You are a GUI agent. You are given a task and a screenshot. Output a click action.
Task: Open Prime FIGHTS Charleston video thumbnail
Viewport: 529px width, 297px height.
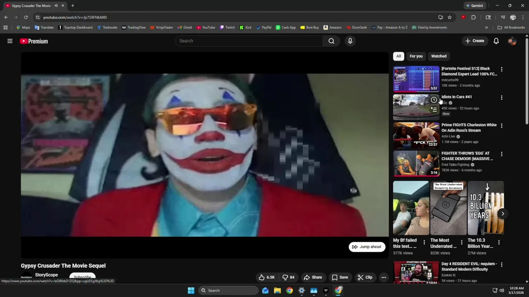point(416,135)
